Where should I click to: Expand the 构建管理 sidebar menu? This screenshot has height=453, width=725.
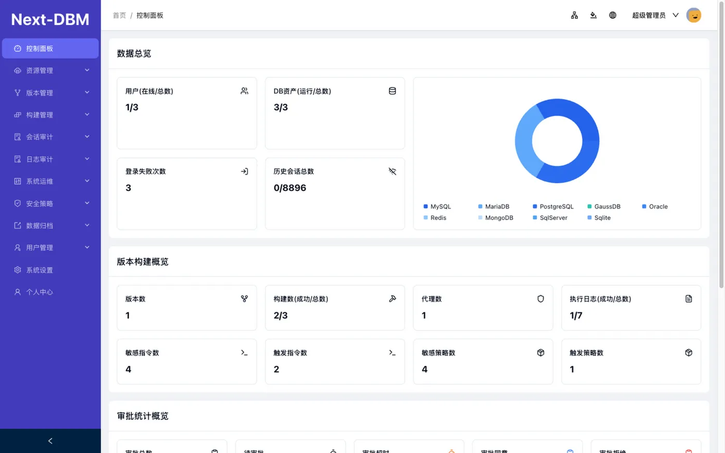click(x=50, y=115)
